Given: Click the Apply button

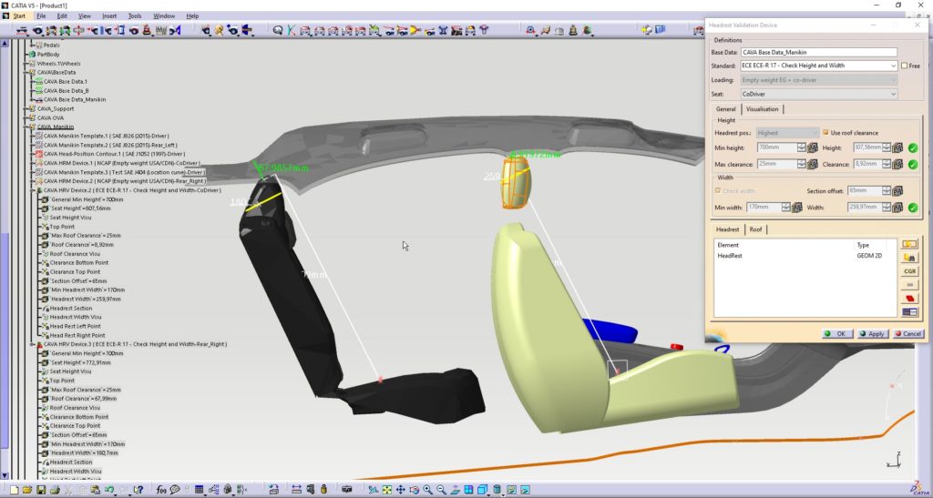Looking at the screenshot, I should pyautogui.click(x=872, y=334).
